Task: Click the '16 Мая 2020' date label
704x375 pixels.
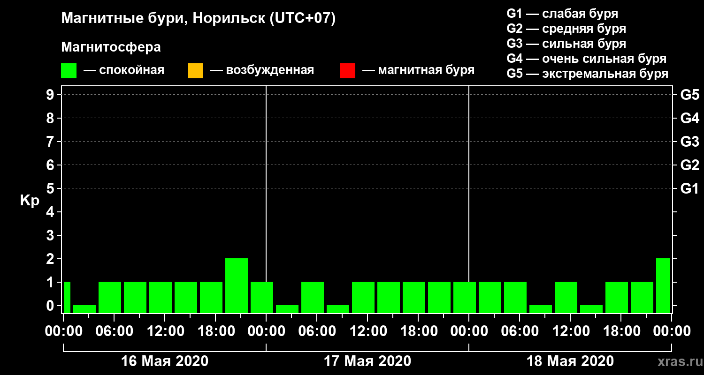Action: click(x=165, y=361)
